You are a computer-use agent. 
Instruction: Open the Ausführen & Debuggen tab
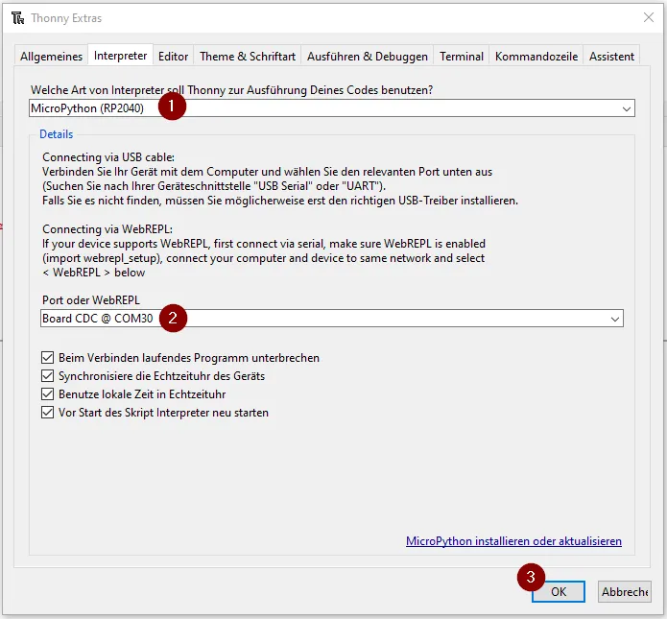click(368, 57)
